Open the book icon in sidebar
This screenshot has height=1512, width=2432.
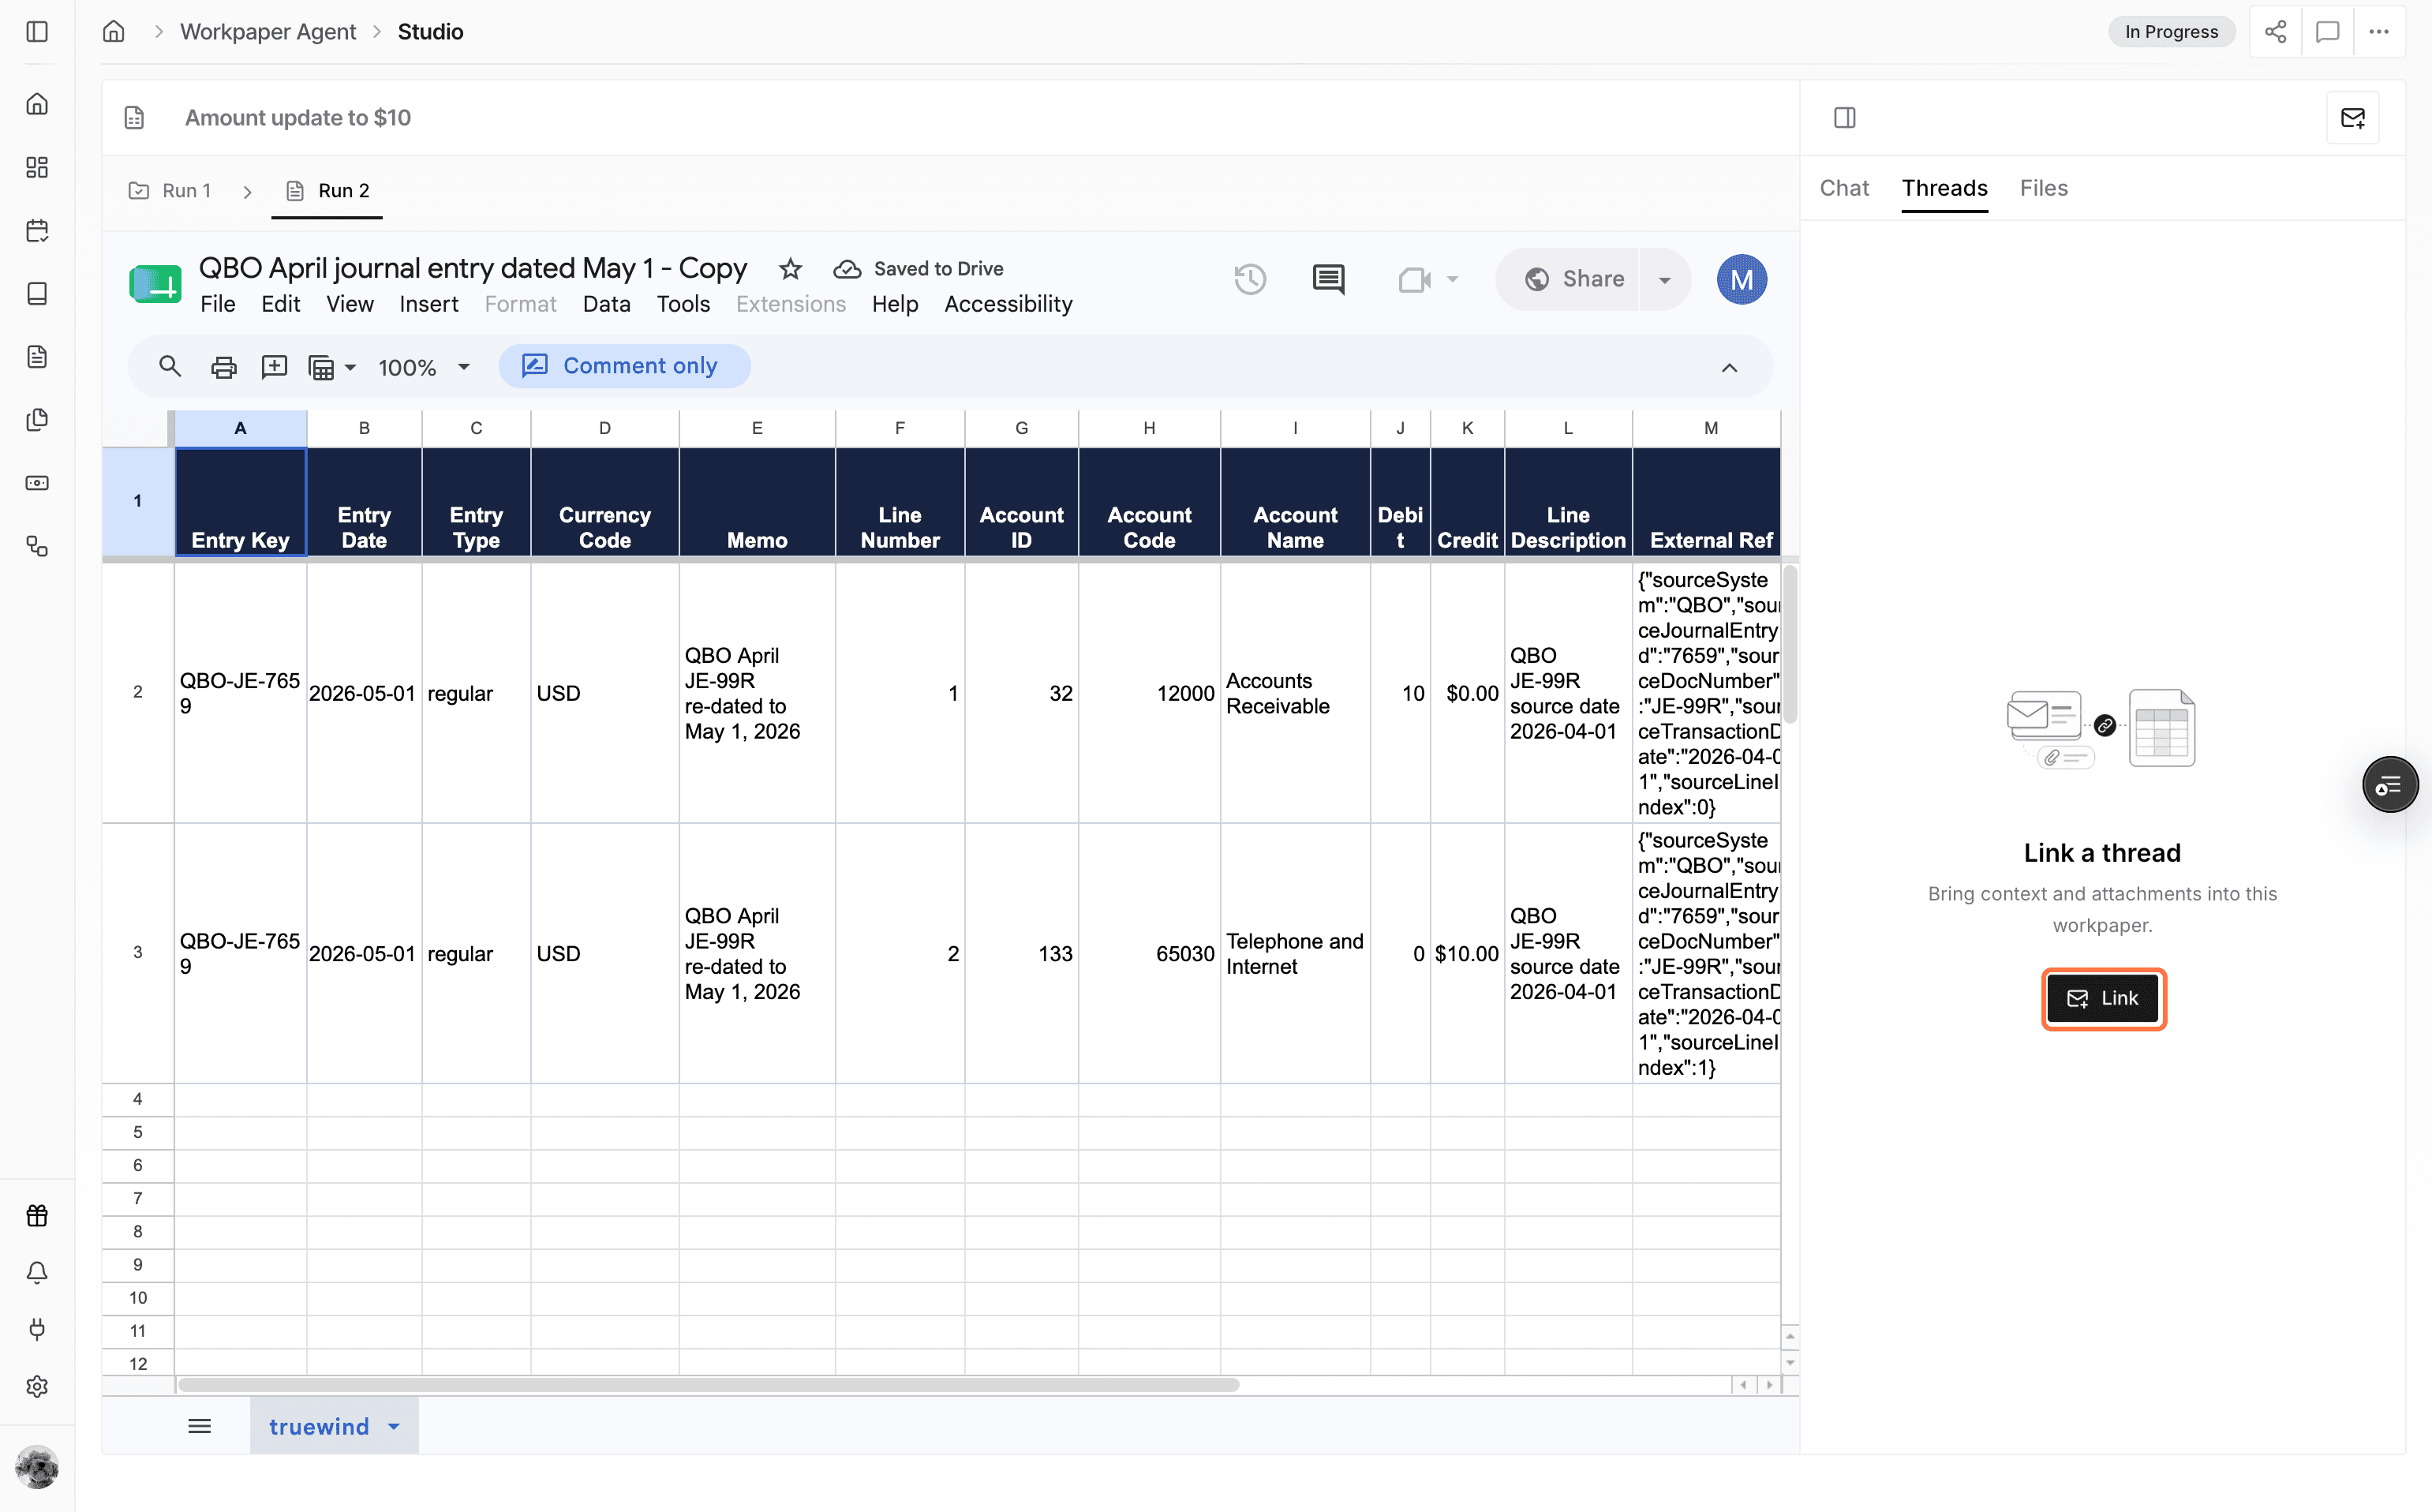coord(37,294)
